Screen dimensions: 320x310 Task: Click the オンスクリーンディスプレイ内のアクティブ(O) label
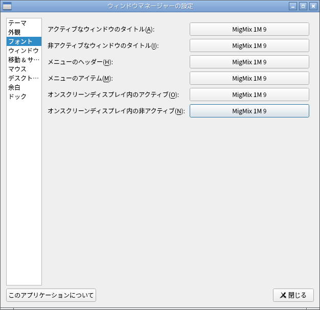(x=113, y=94)
